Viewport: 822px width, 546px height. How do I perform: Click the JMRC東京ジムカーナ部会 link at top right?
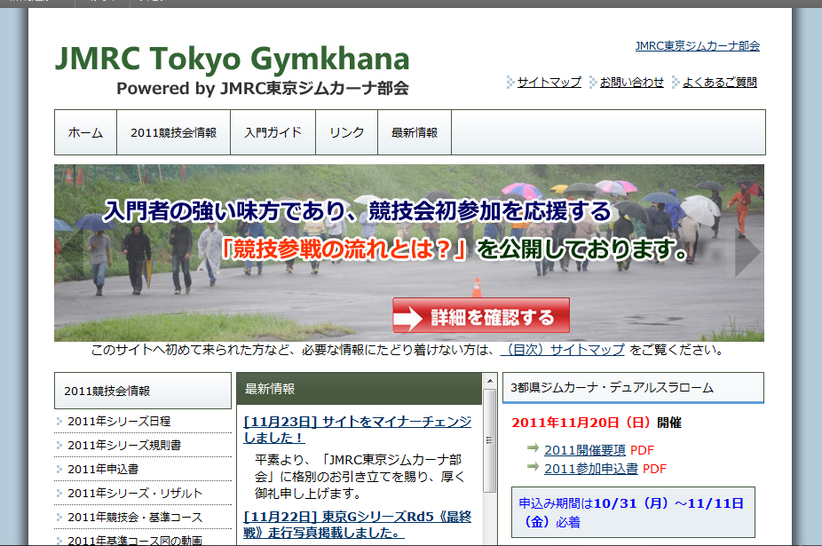pos(697,45)
